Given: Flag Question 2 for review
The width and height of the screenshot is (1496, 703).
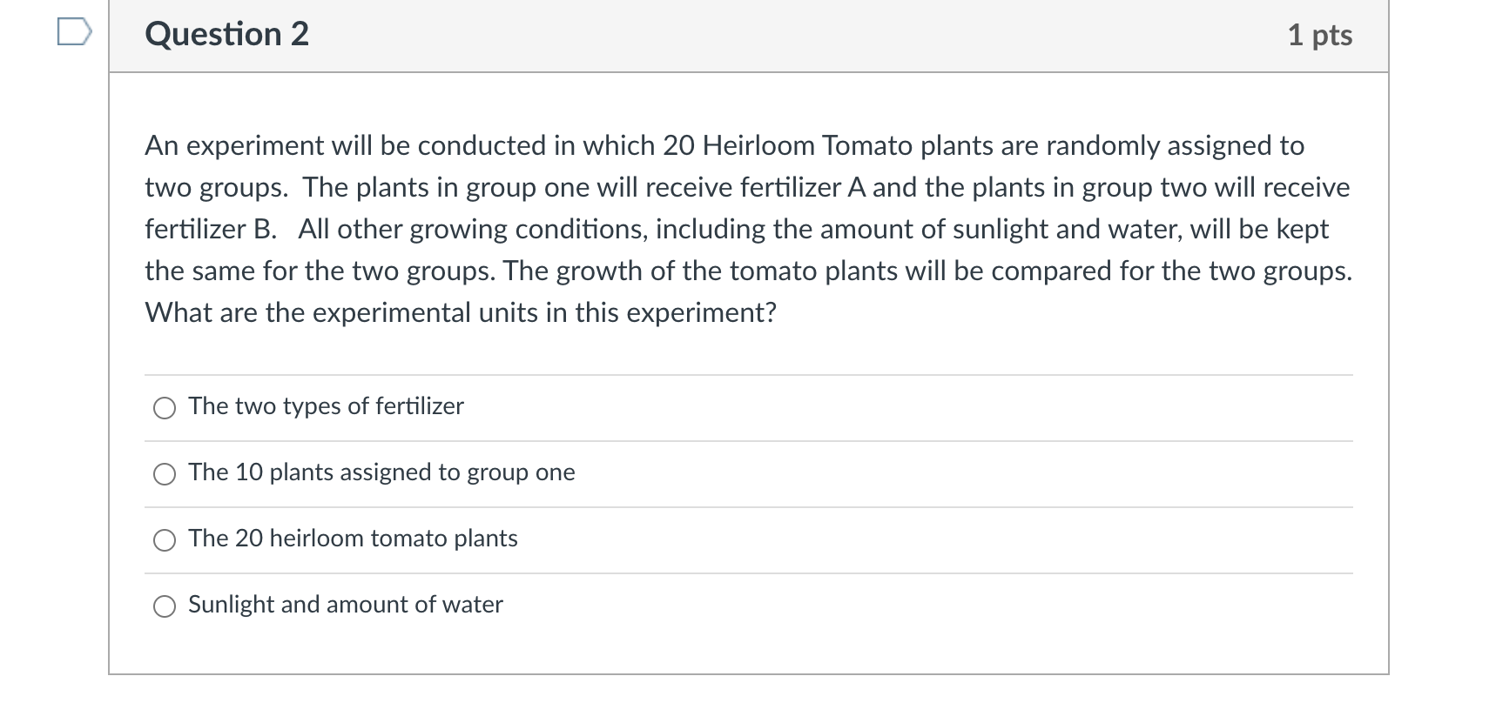Looking at the screenshot, I should pos(74,35).
